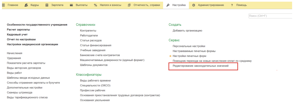Screen dimensions: 294x105
Task: Open the Администрирование section
Action: (211, 5)
